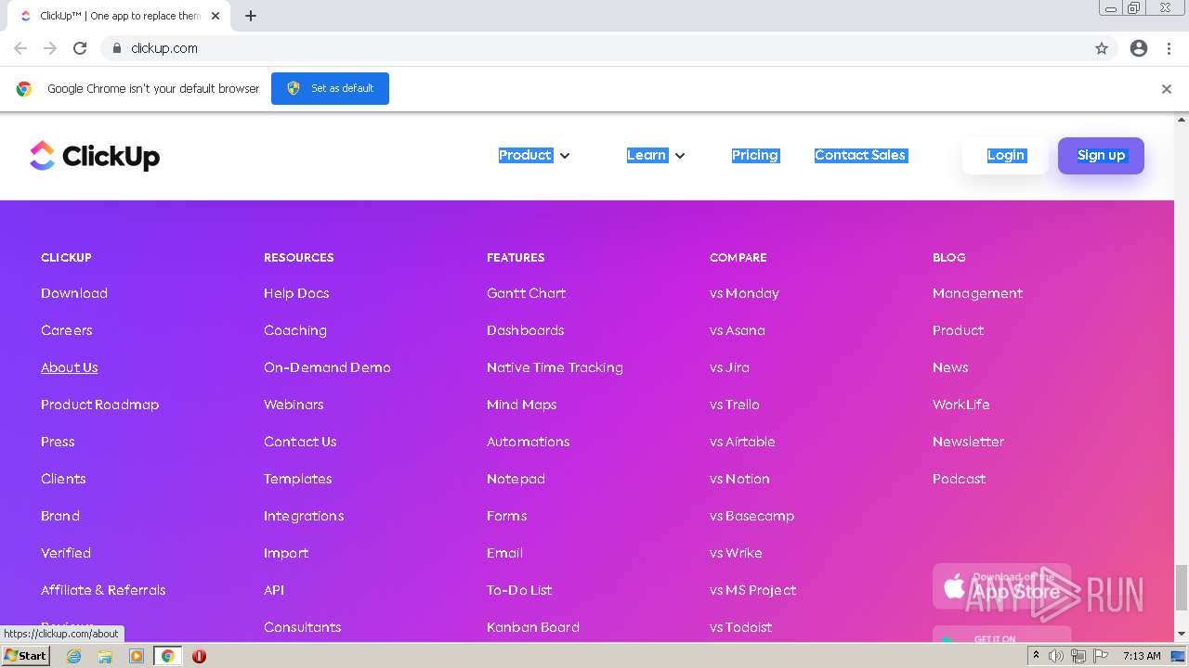Open the Pricing nav item

pyautogui.click(x=755, y=155)
